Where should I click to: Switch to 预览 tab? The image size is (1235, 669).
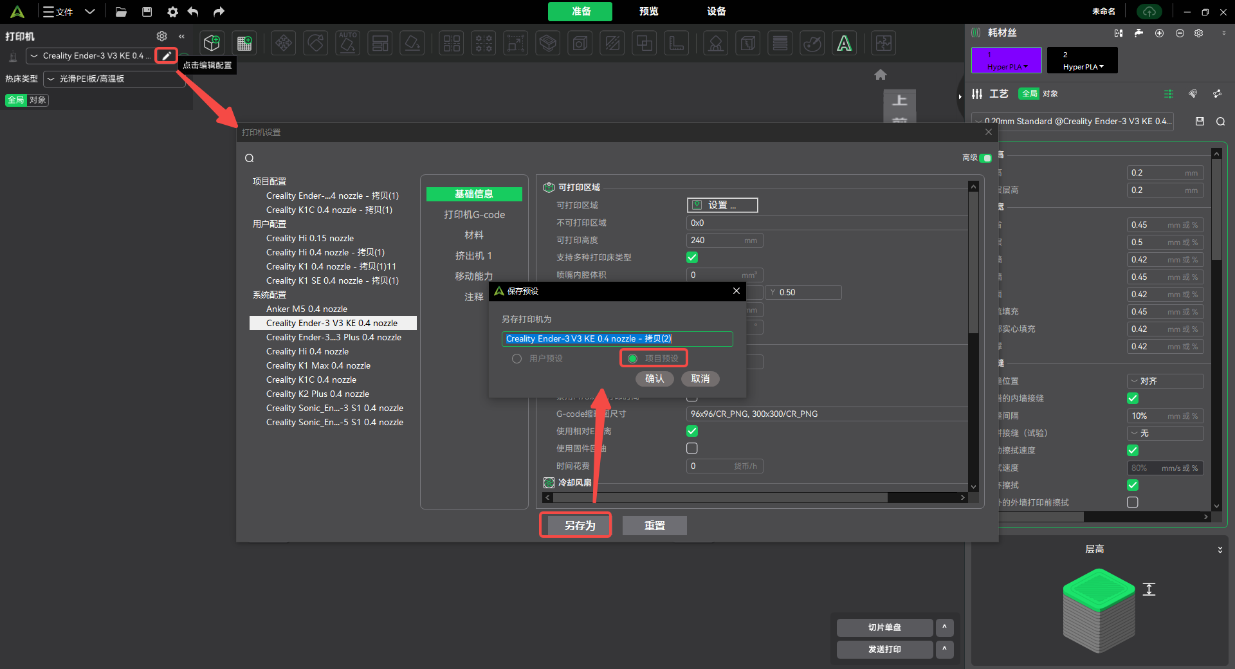(649, 12)
